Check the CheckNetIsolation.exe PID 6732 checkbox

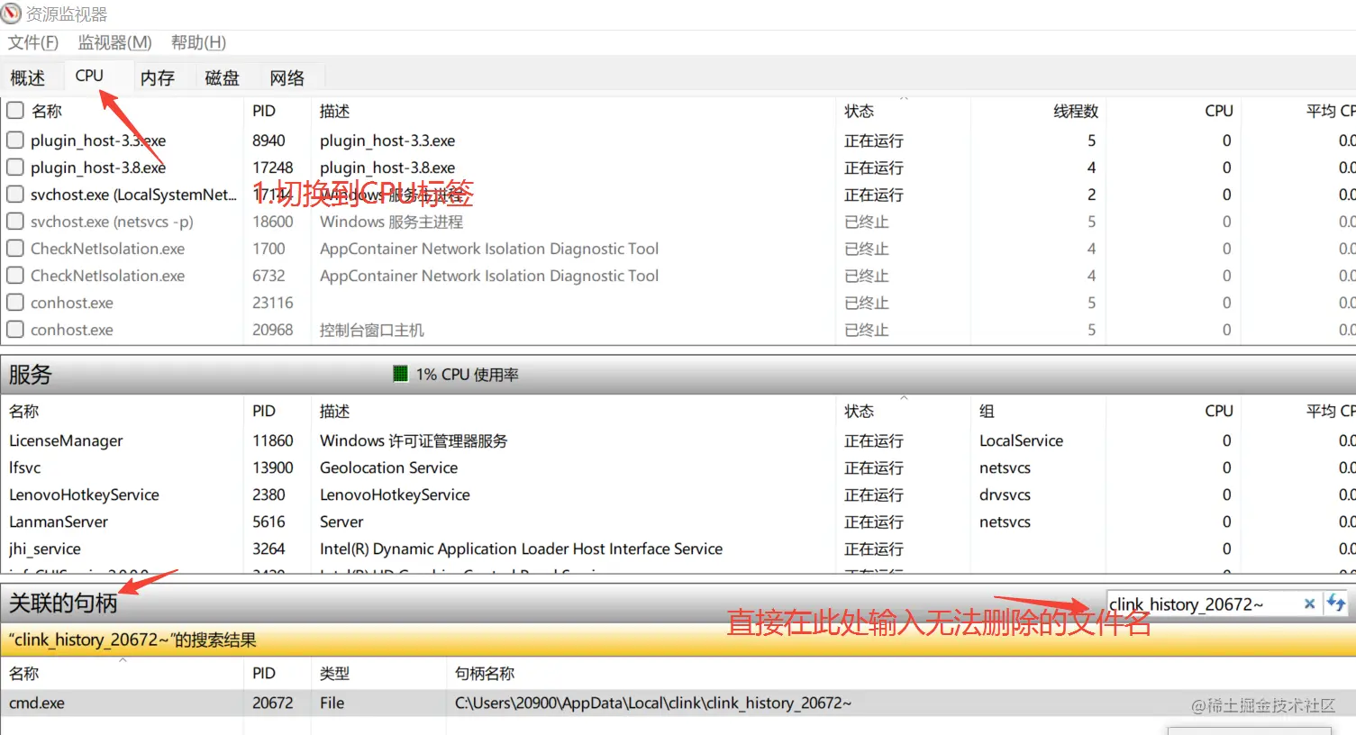[14, 276]
